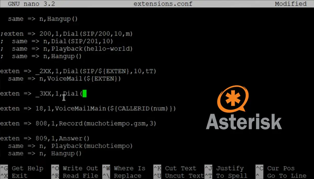This screenshot has height=179, width=314.
Task: Click the commented ;exten => 200,1,Dial(SIP/200,10,m) line
Action: (x=66, y=34)
